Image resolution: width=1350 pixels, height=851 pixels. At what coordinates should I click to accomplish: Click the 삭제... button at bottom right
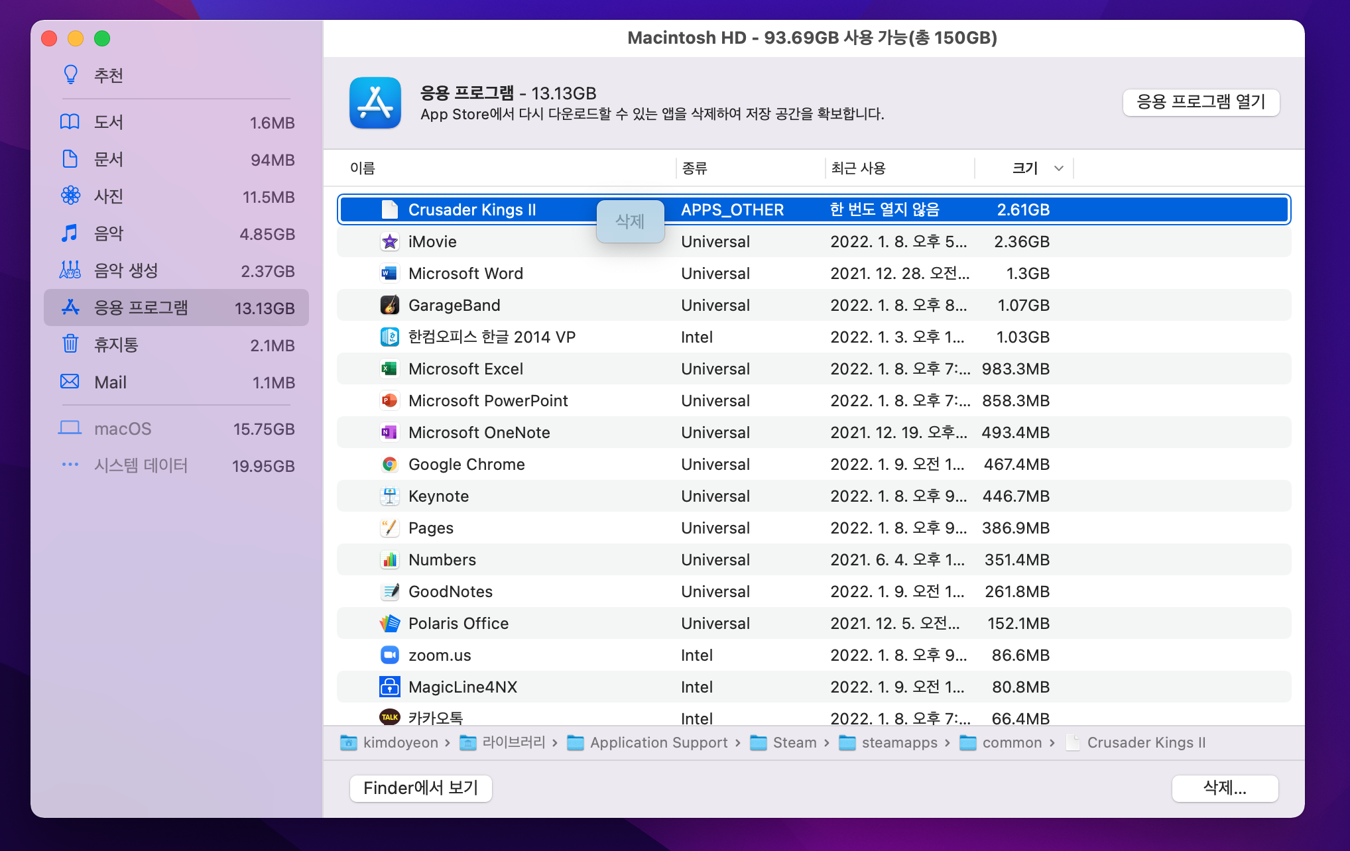[1224, 788]
